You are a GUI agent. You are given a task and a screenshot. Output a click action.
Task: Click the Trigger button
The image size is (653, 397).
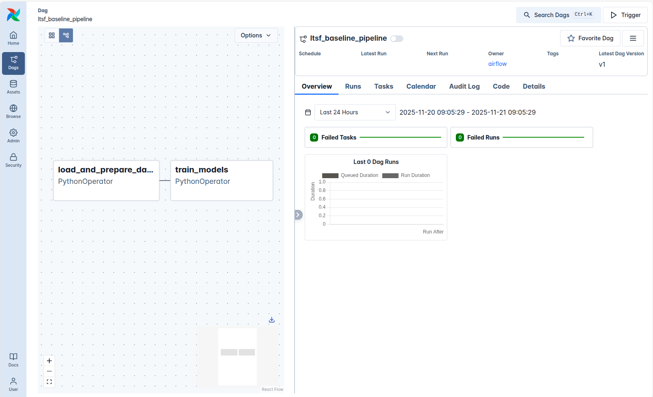[x=625, y=15]
